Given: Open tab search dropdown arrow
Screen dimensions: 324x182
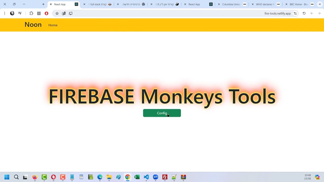Looking at the screenshot, I should coord(320,4).
